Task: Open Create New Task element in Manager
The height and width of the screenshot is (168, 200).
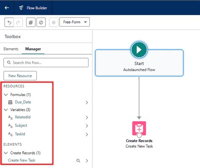Action: 22,160
